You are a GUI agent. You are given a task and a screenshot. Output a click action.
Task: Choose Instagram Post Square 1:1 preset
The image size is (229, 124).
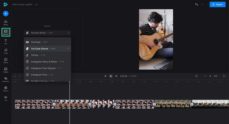[x=47, y=68]
